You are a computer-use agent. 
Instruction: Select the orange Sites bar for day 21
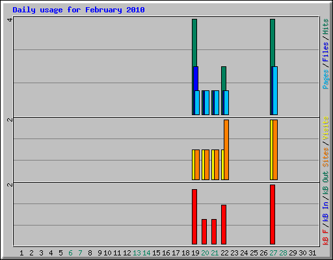[217, 164]
